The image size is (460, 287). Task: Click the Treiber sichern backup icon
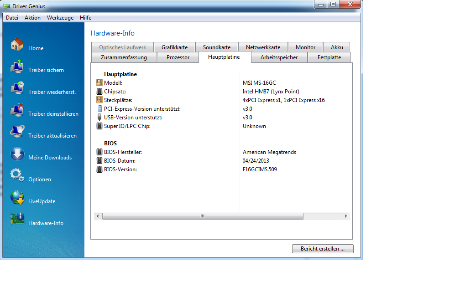click(x=17, y=66)
